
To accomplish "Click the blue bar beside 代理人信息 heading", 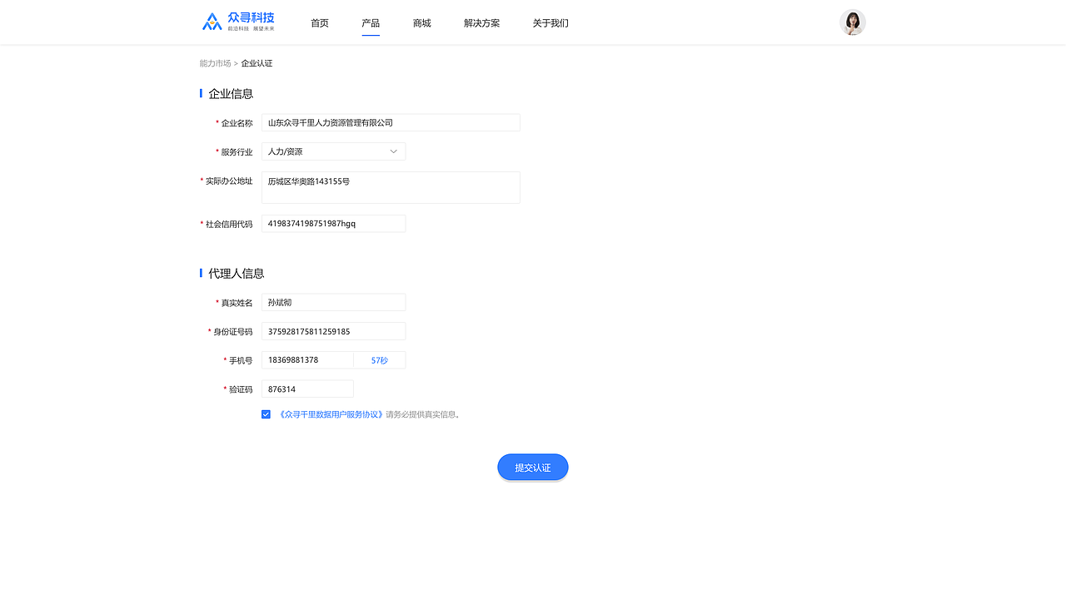I will click(201, 273).
